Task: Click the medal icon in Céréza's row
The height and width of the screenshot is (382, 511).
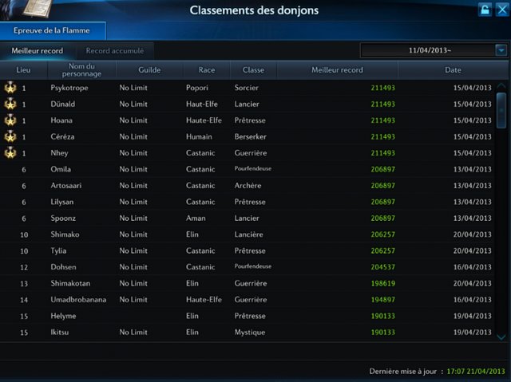Action: [10, 136]
